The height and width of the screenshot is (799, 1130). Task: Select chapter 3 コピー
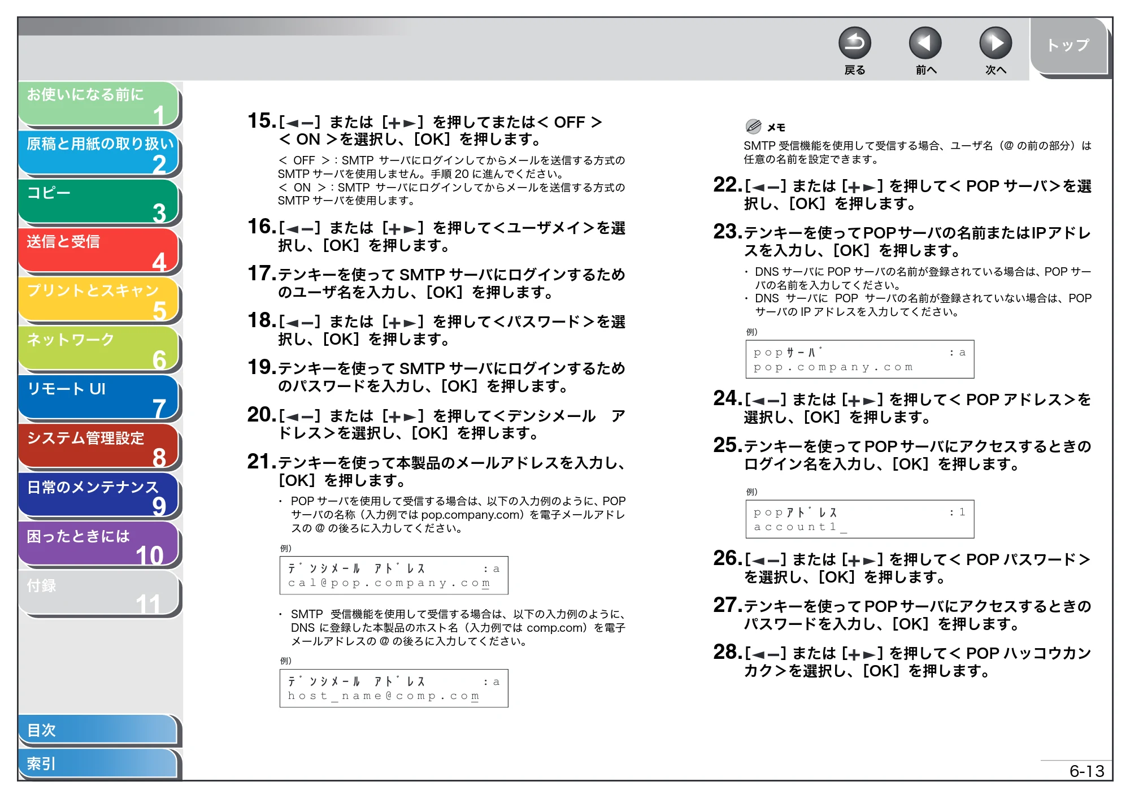point(99,202)
